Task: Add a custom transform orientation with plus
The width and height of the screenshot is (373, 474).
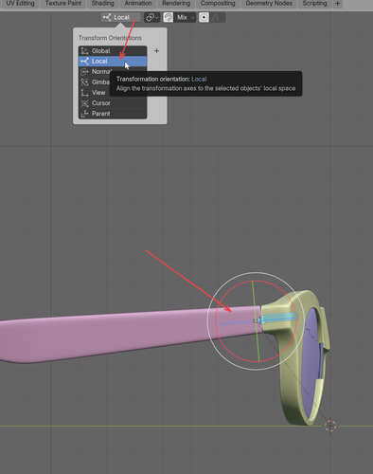Action: (156, 51)
